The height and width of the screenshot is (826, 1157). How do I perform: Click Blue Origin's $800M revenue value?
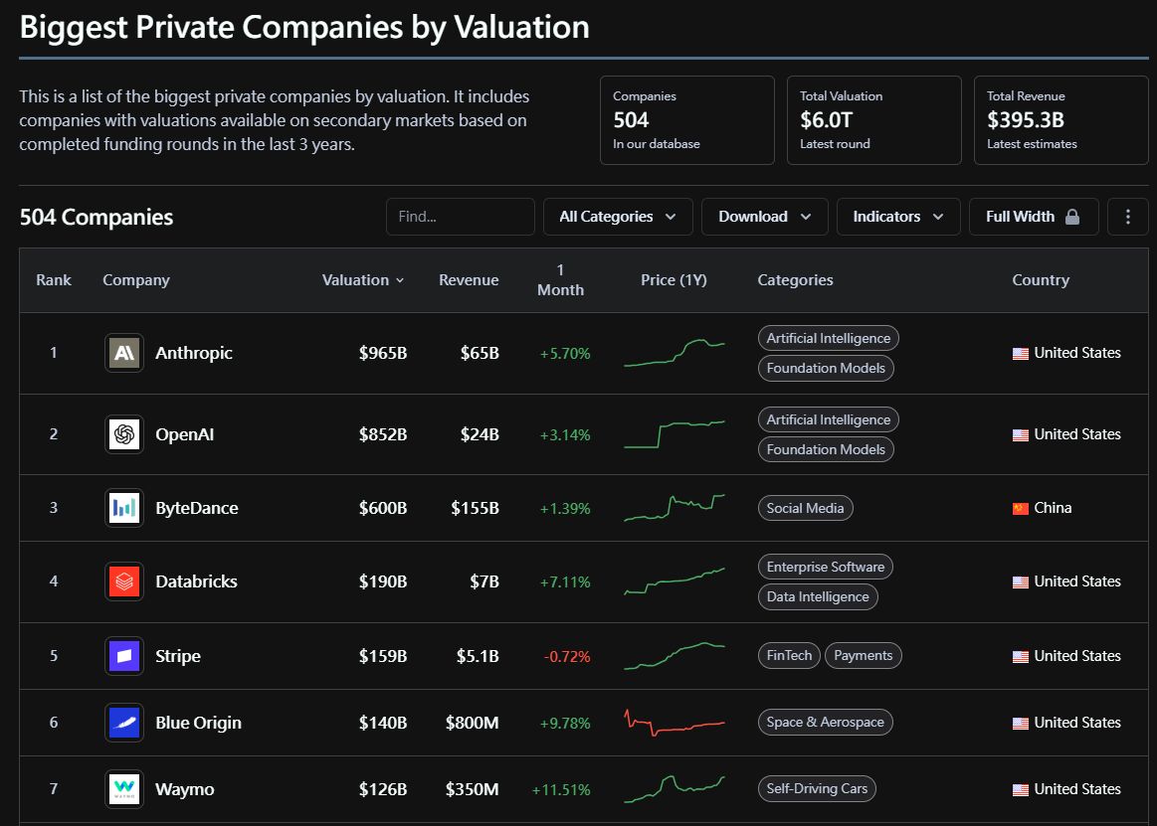473,723
